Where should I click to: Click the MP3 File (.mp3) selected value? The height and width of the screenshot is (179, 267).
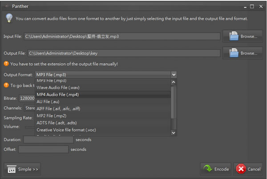click(51, 75)
